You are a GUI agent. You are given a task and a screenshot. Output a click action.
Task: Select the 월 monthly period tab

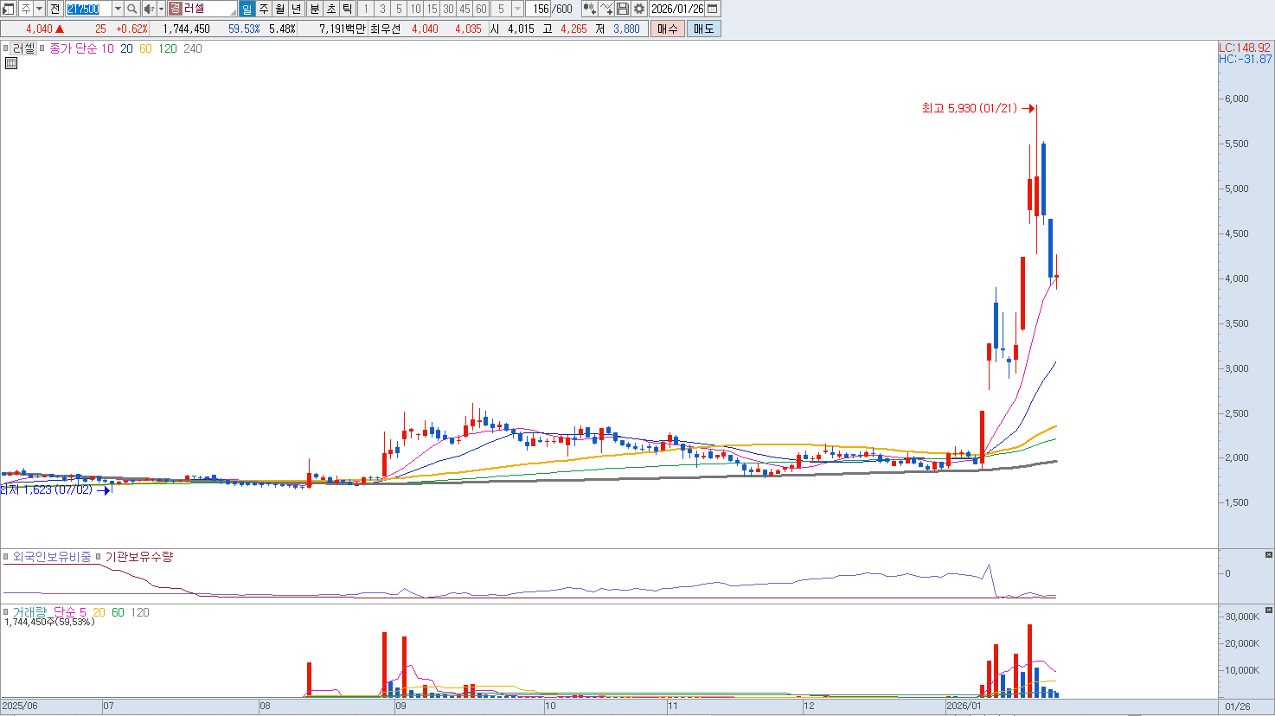[280, 9]
